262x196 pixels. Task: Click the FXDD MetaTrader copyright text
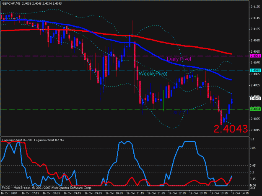coord(47,188)
